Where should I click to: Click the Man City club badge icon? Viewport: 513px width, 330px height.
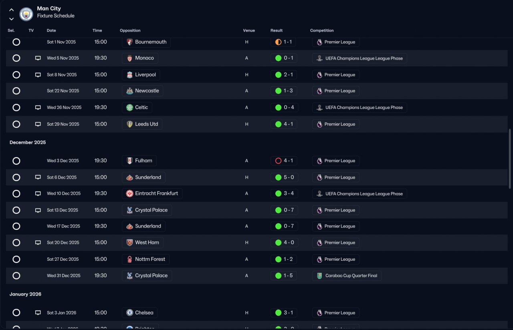coord(26,14)
